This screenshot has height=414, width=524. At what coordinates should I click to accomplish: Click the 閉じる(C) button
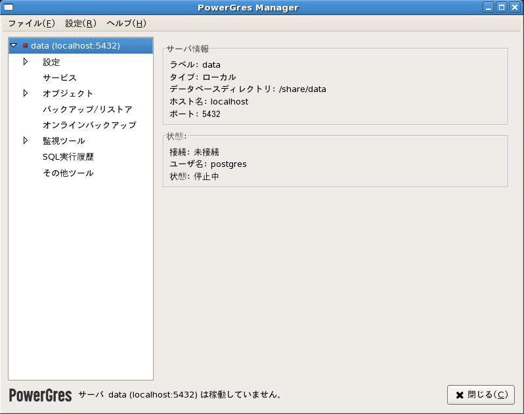tap(481, 395)
